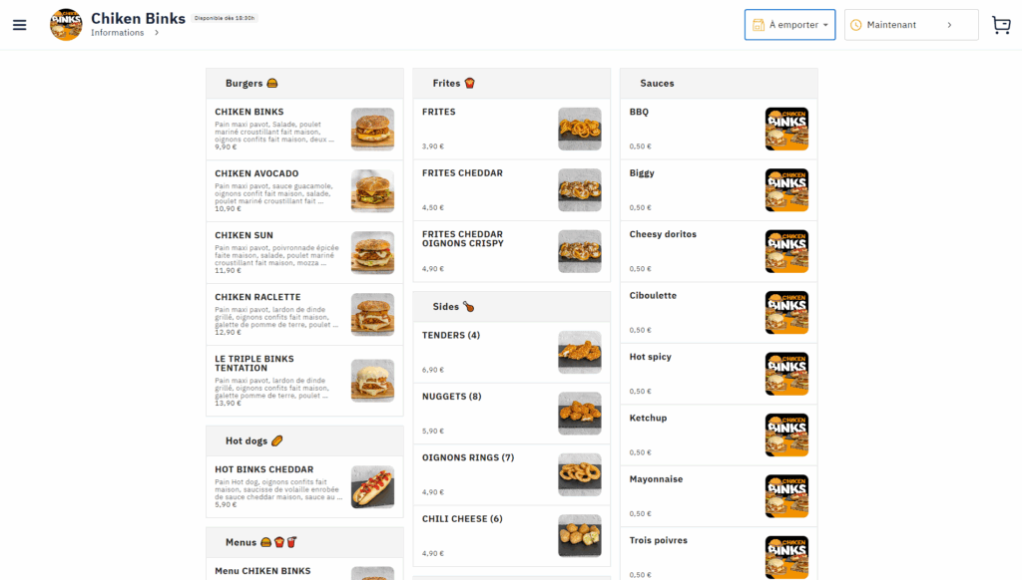Open the HOT BINKS CHEDDAR photo

coord(373,486)
